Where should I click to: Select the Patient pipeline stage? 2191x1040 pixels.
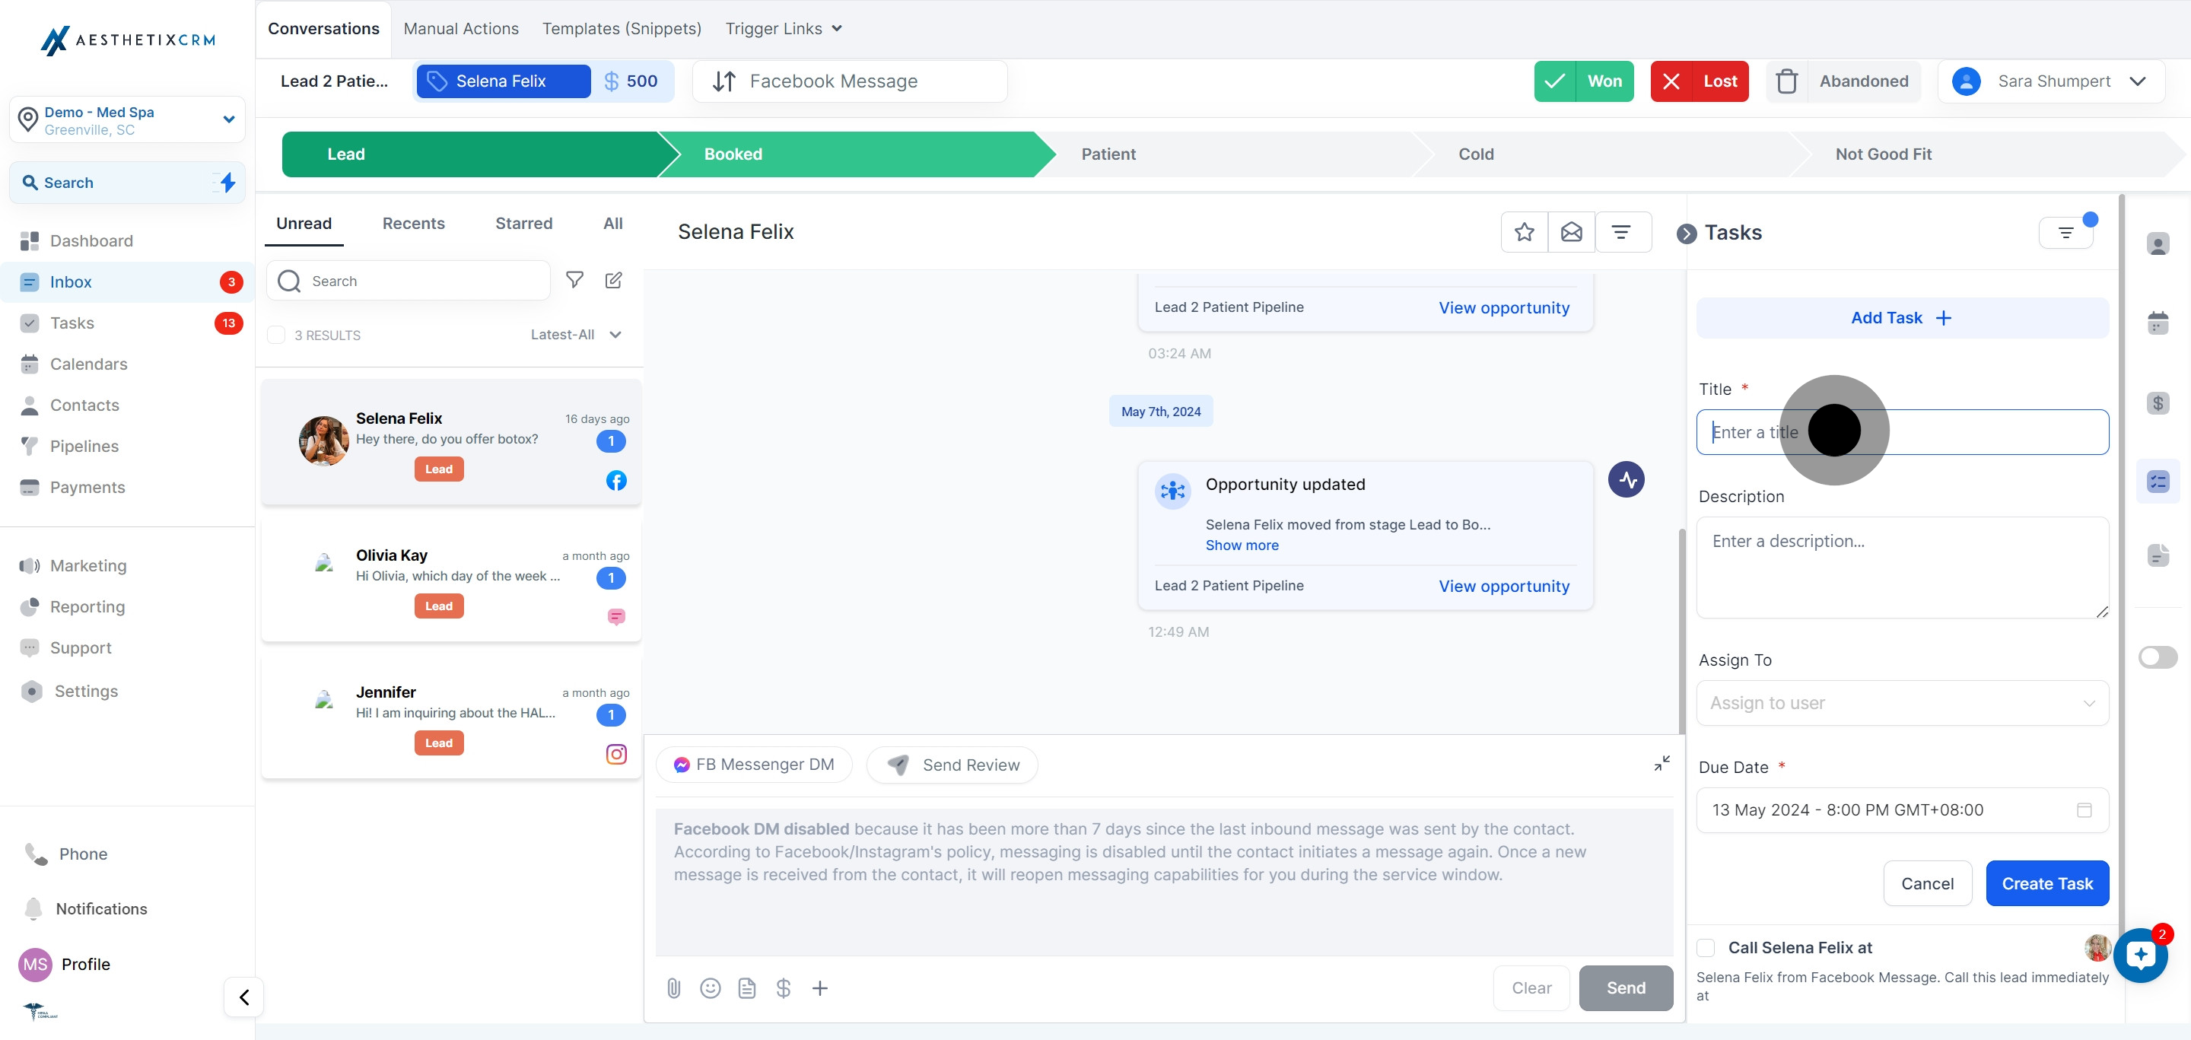click(1108, 154)
